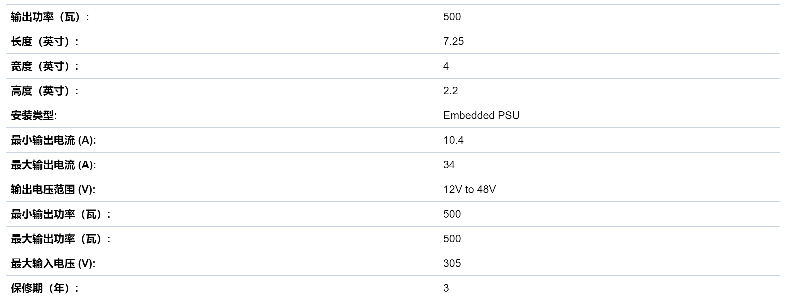Click the 保修期（年） label

point(45,288)
